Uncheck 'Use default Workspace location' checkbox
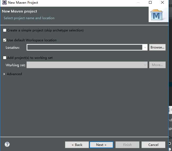Viewport: 172px width, 151px height. (x=5, y=40)
